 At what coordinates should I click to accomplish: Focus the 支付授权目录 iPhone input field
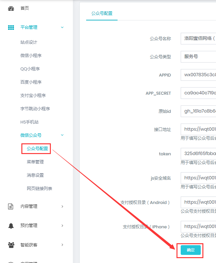[199, 227]
